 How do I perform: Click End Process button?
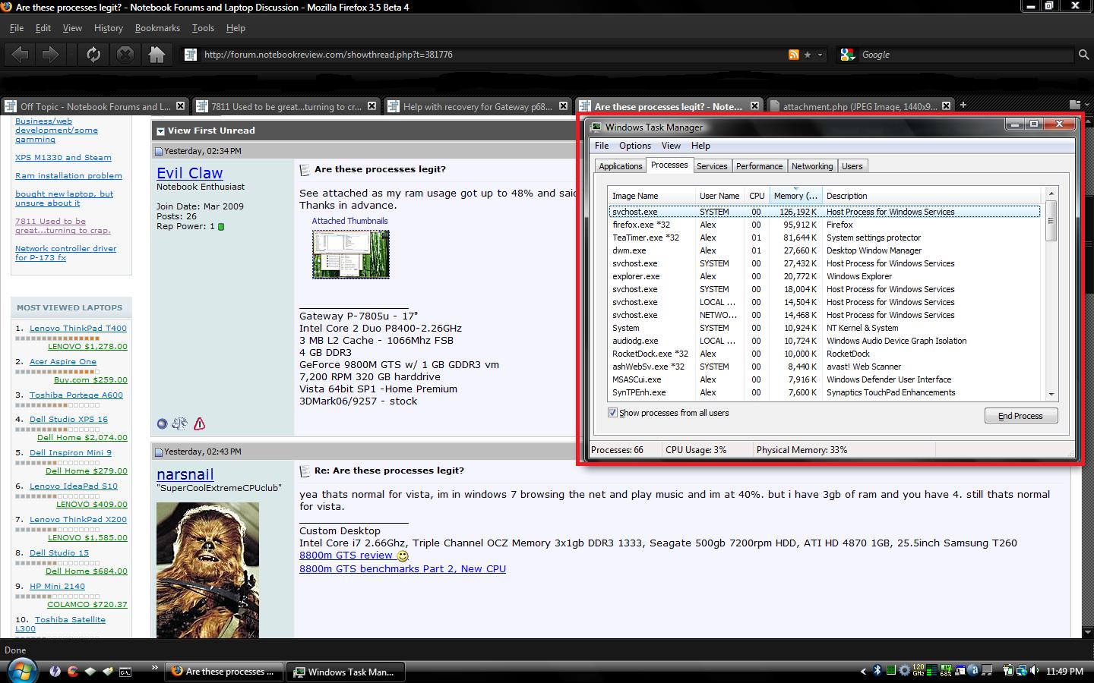[1021, 416]
